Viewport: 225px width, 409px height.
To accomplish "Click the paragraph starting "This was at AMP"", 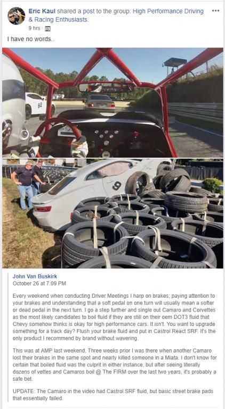I will 114,365.
